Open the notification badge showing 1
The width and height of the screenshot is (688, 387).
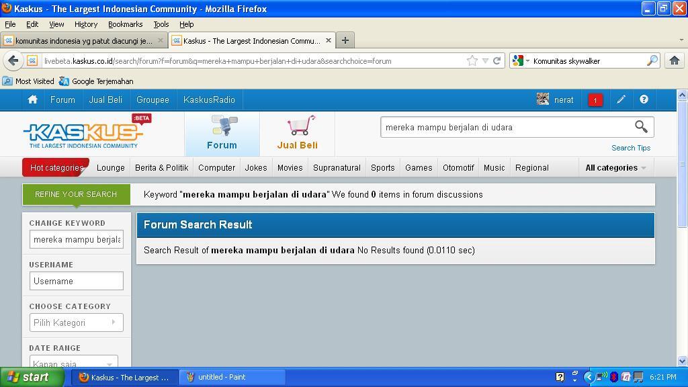(595, 100)
